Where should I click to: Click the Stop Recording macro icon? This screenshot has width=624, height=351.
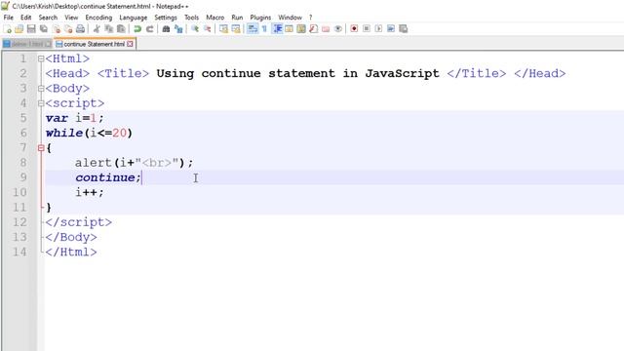point(367,29)
